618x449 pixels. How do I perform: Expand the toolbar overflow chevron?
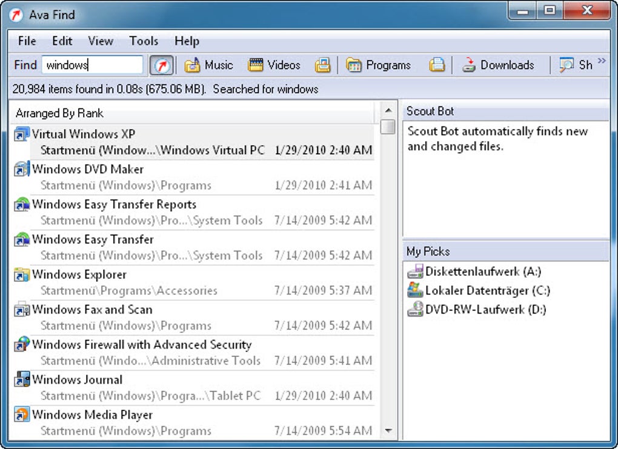pyautogui.click(x=602, y=61)
